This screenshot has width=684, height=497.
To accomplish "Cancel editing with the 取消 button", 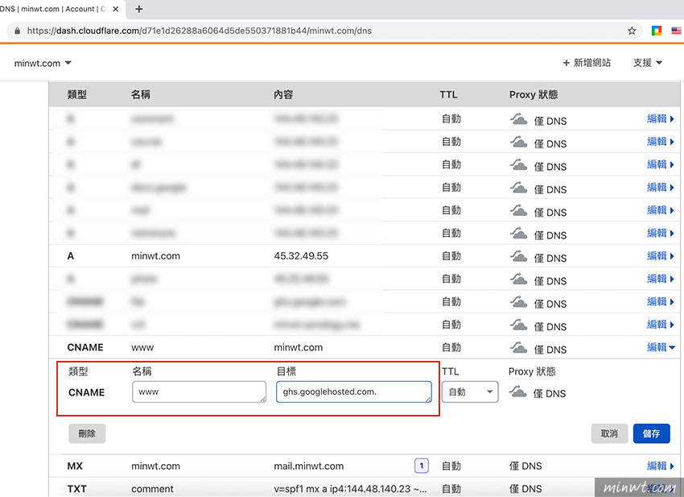I will 609,433.
